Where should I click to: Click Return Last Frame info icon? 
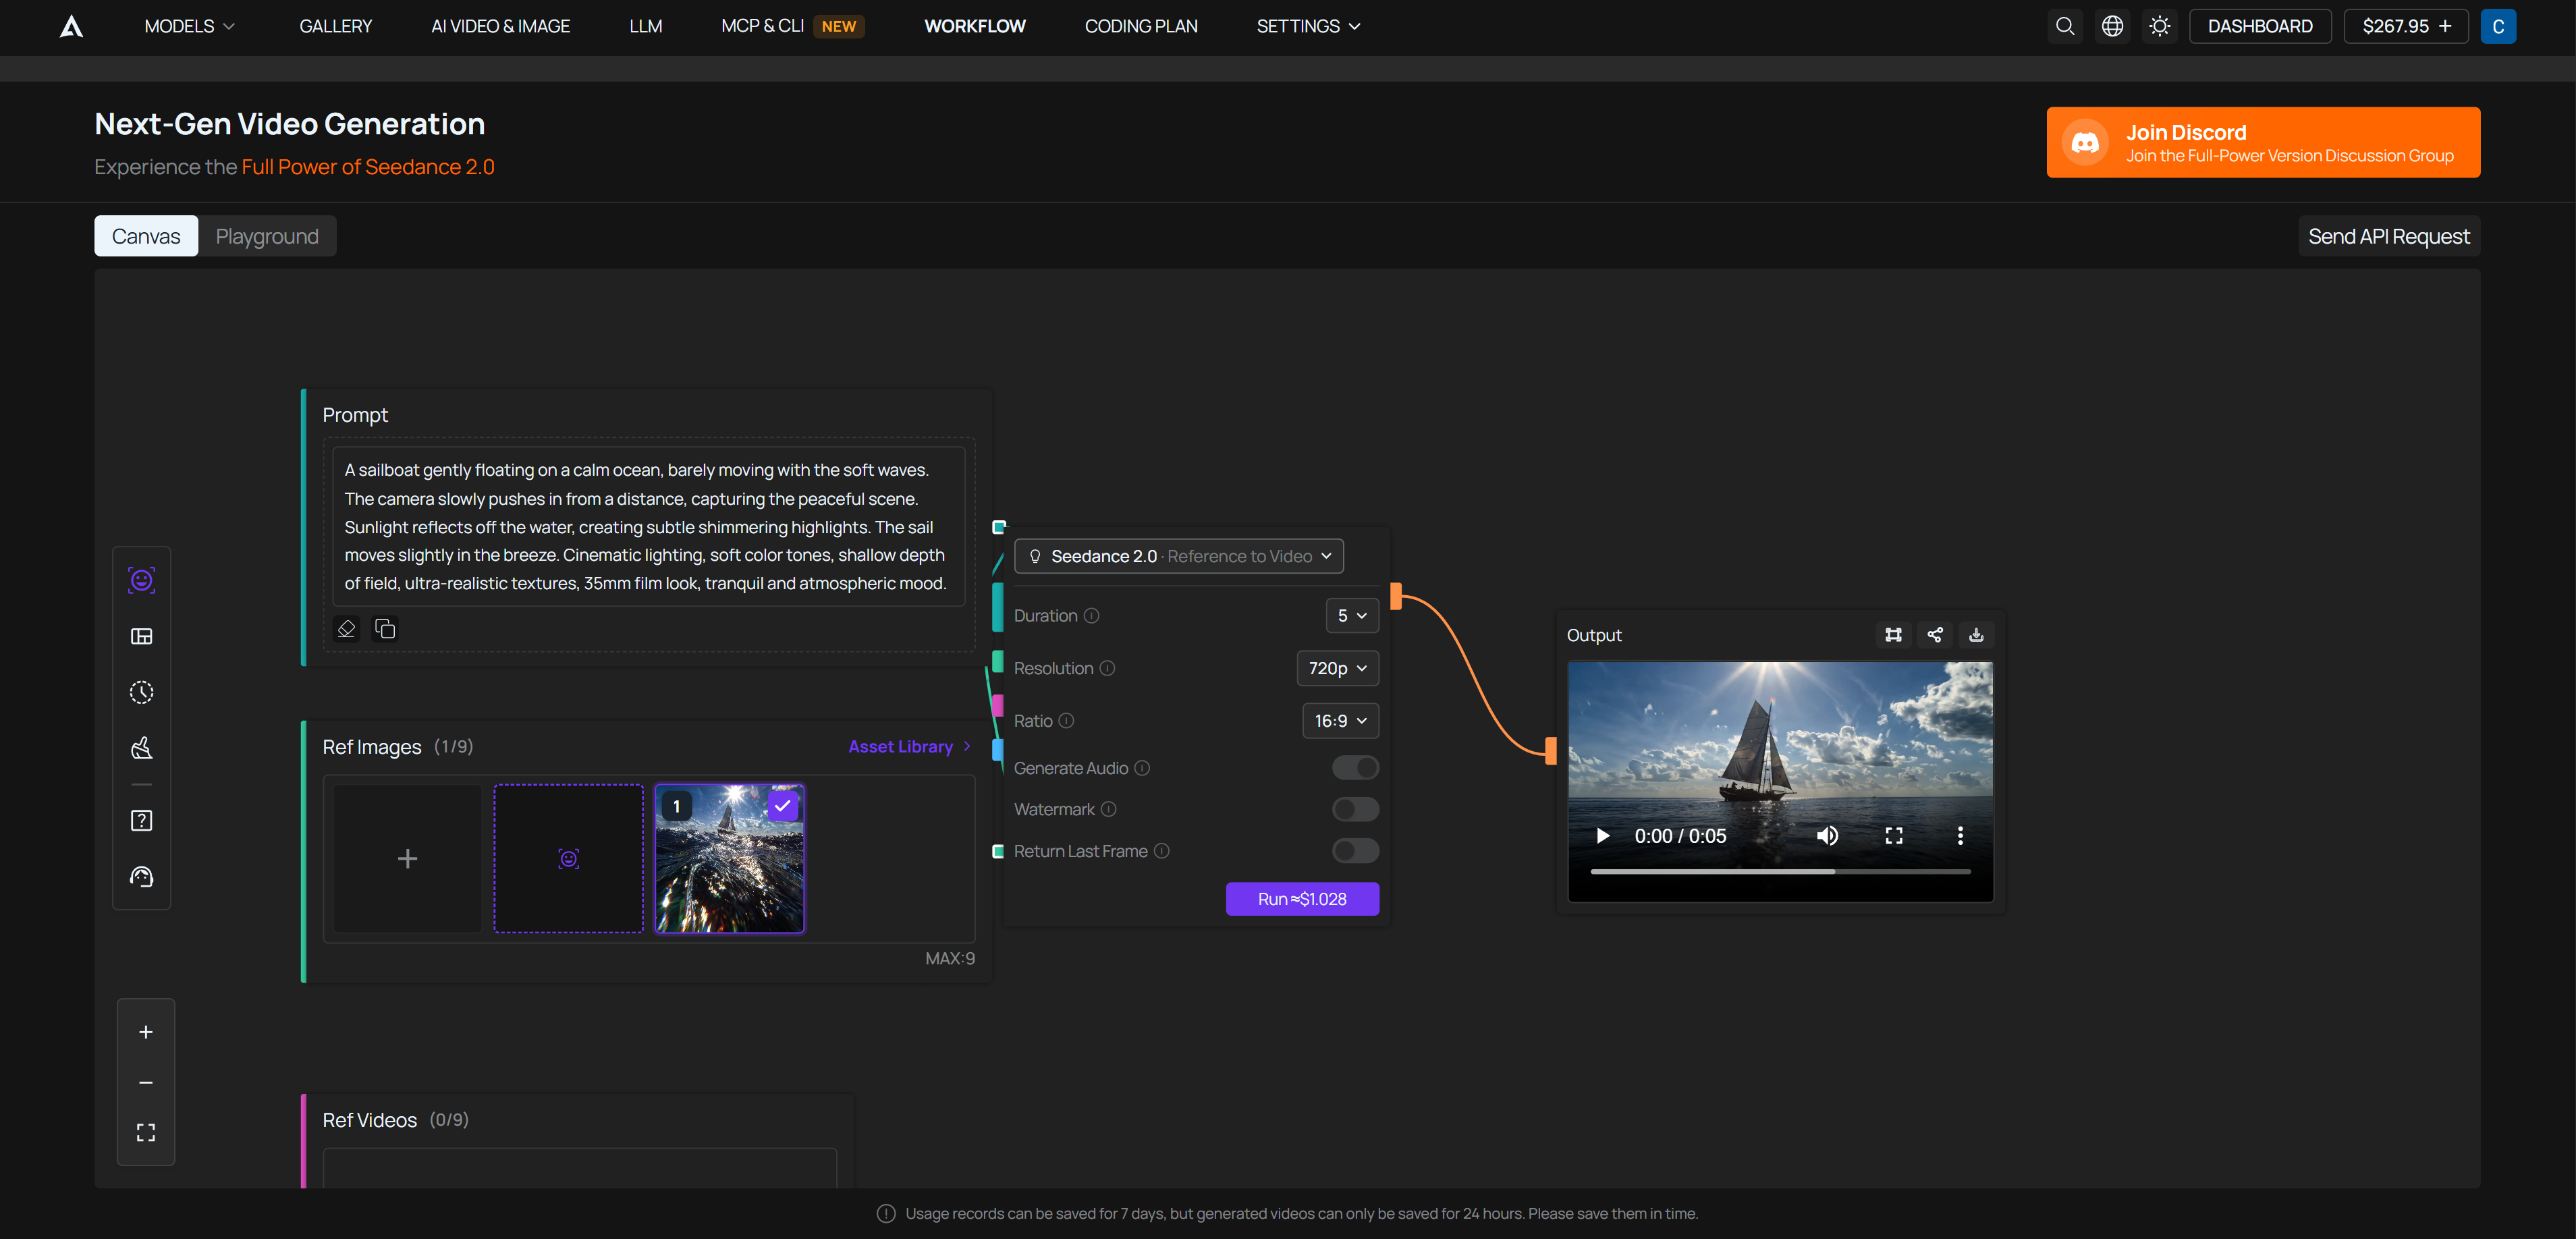coord(1161,851)
